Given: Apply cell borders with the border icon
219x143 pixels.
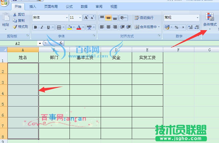Looking at the screenshot, I should pyautogui.click(x=59, y=27).
